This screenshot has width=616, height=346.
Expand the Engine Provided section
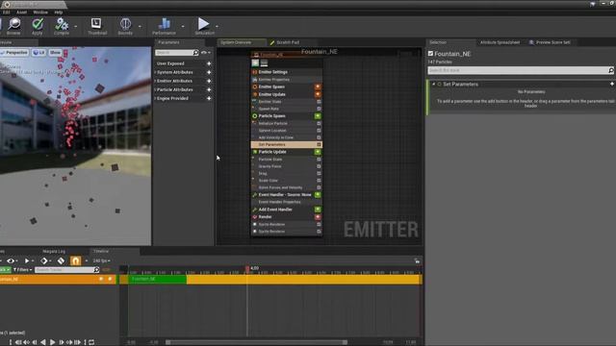[x=156, y=98]
